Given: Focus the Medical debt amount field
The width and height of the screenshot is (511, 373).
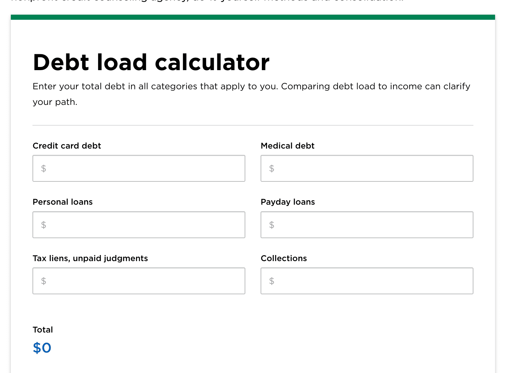Looking at the screenshot, I should coord(367,168).
